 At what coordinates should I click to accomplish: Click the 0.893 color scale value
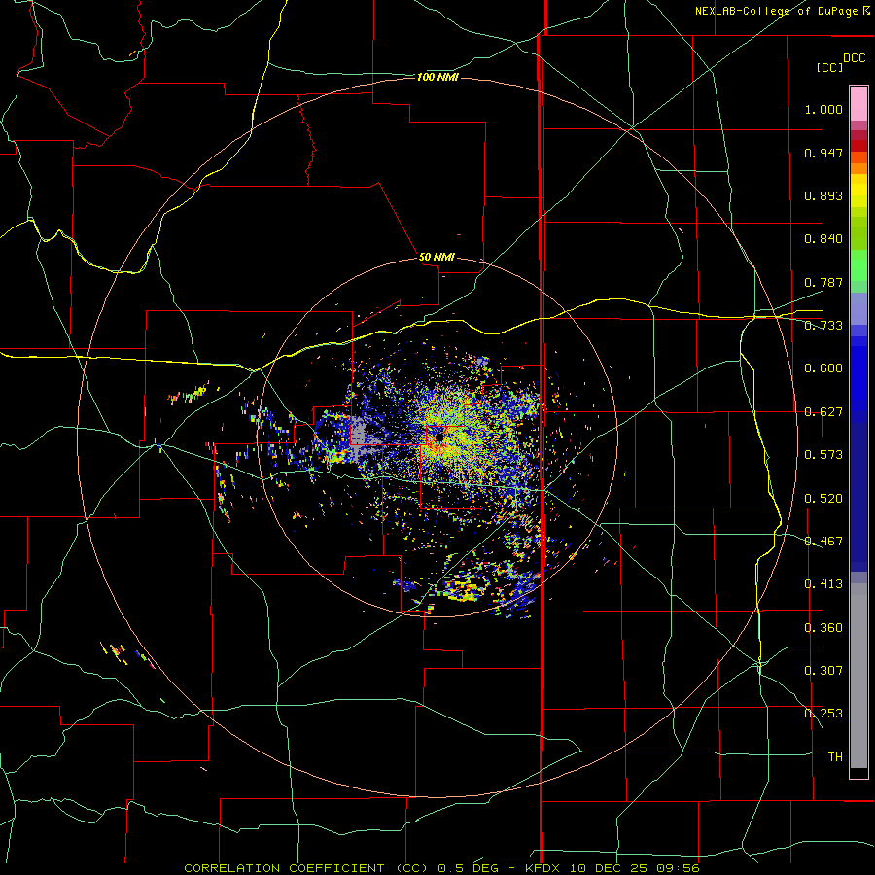pyautogui.click(x=823, y=195)
